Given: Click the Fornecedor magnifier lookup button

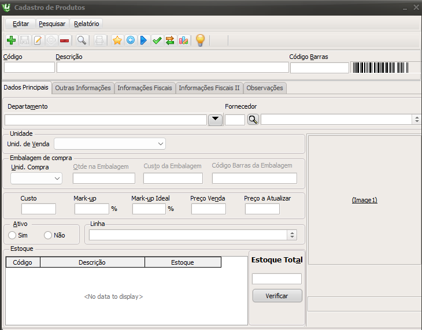Looking at the screenshot, I should coord(253,120).
